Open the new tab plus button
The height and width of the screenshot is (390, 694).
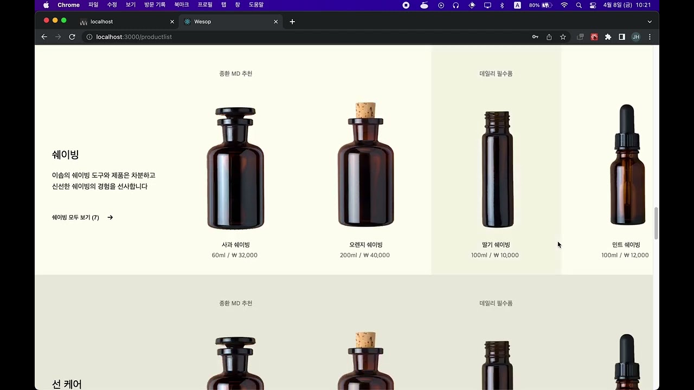[x=292, y=22]
